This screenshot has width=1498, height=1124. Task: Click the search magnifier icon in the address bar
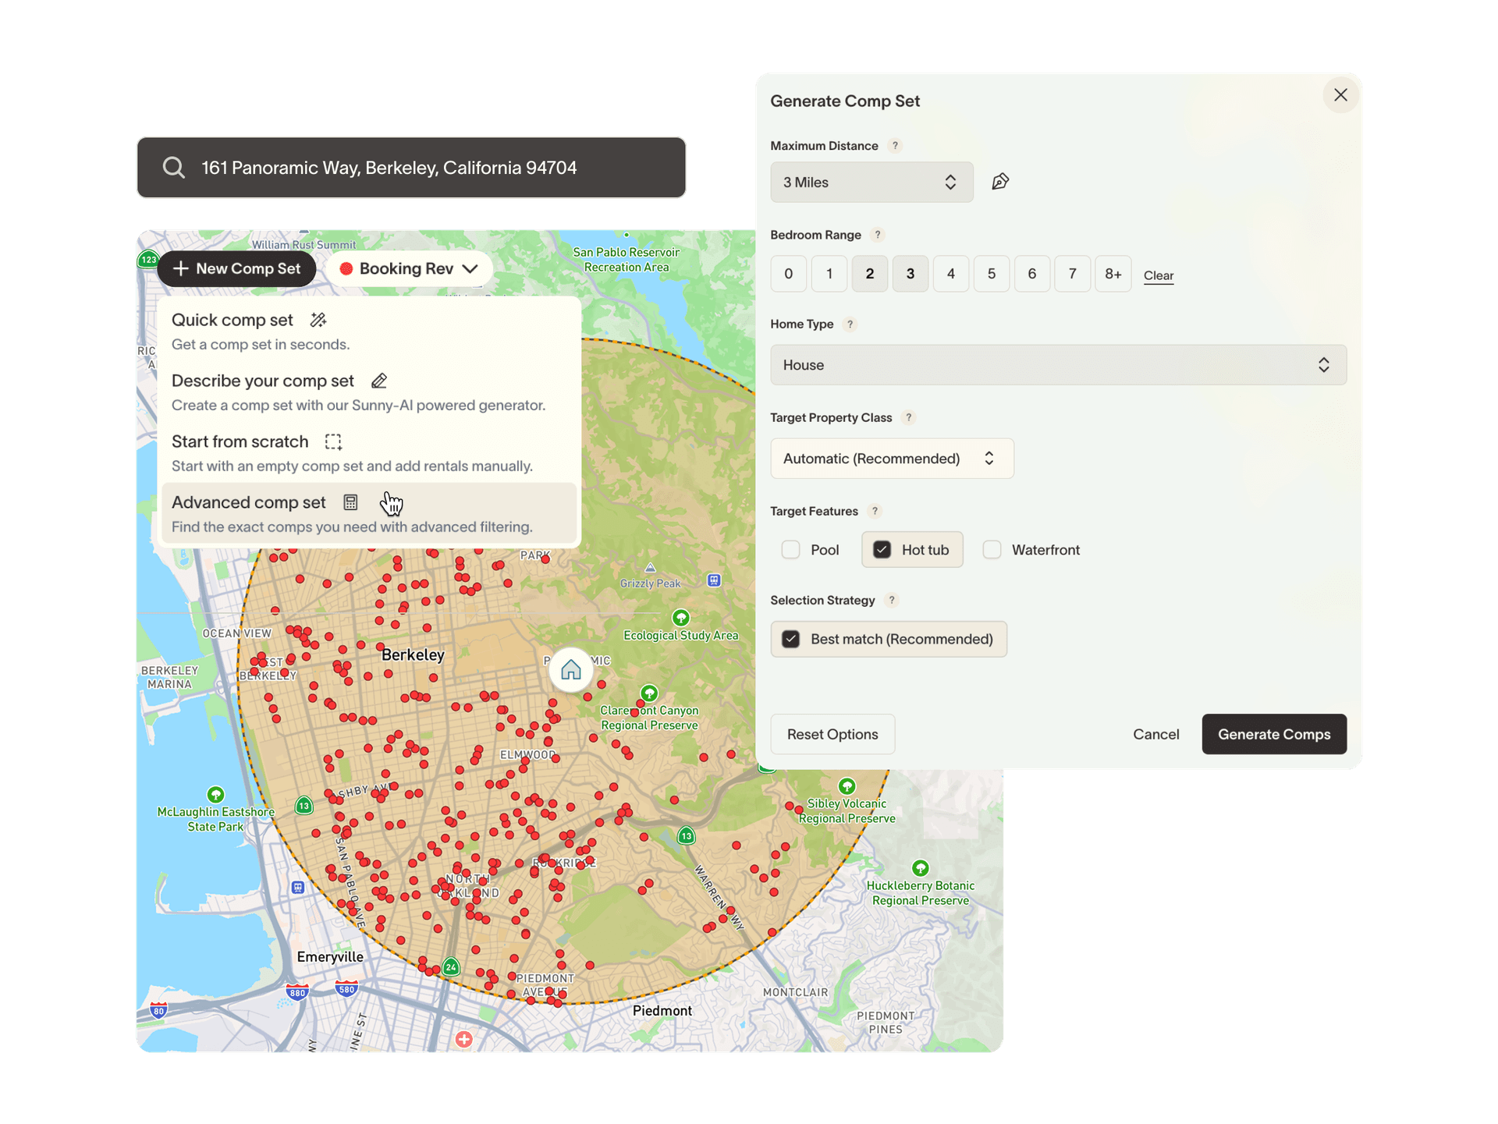[174, 167]
